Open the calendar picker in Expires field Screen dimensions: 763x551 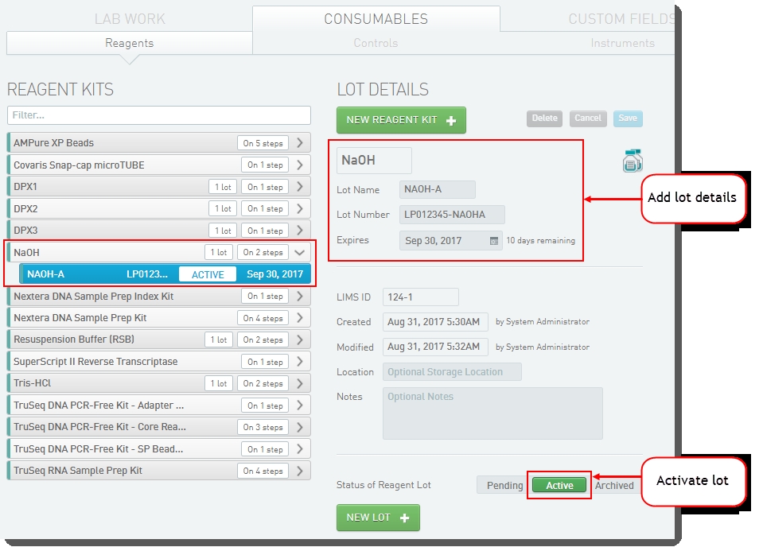(494, 241)
